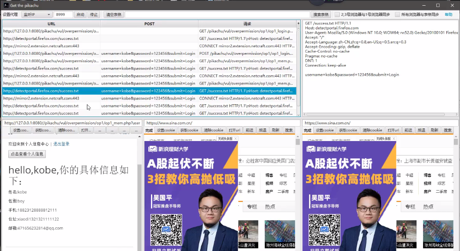The width and height of the screenshot is (460, 251).
Task: Click the plus icon beside request column header
Action: click(299, 24)
